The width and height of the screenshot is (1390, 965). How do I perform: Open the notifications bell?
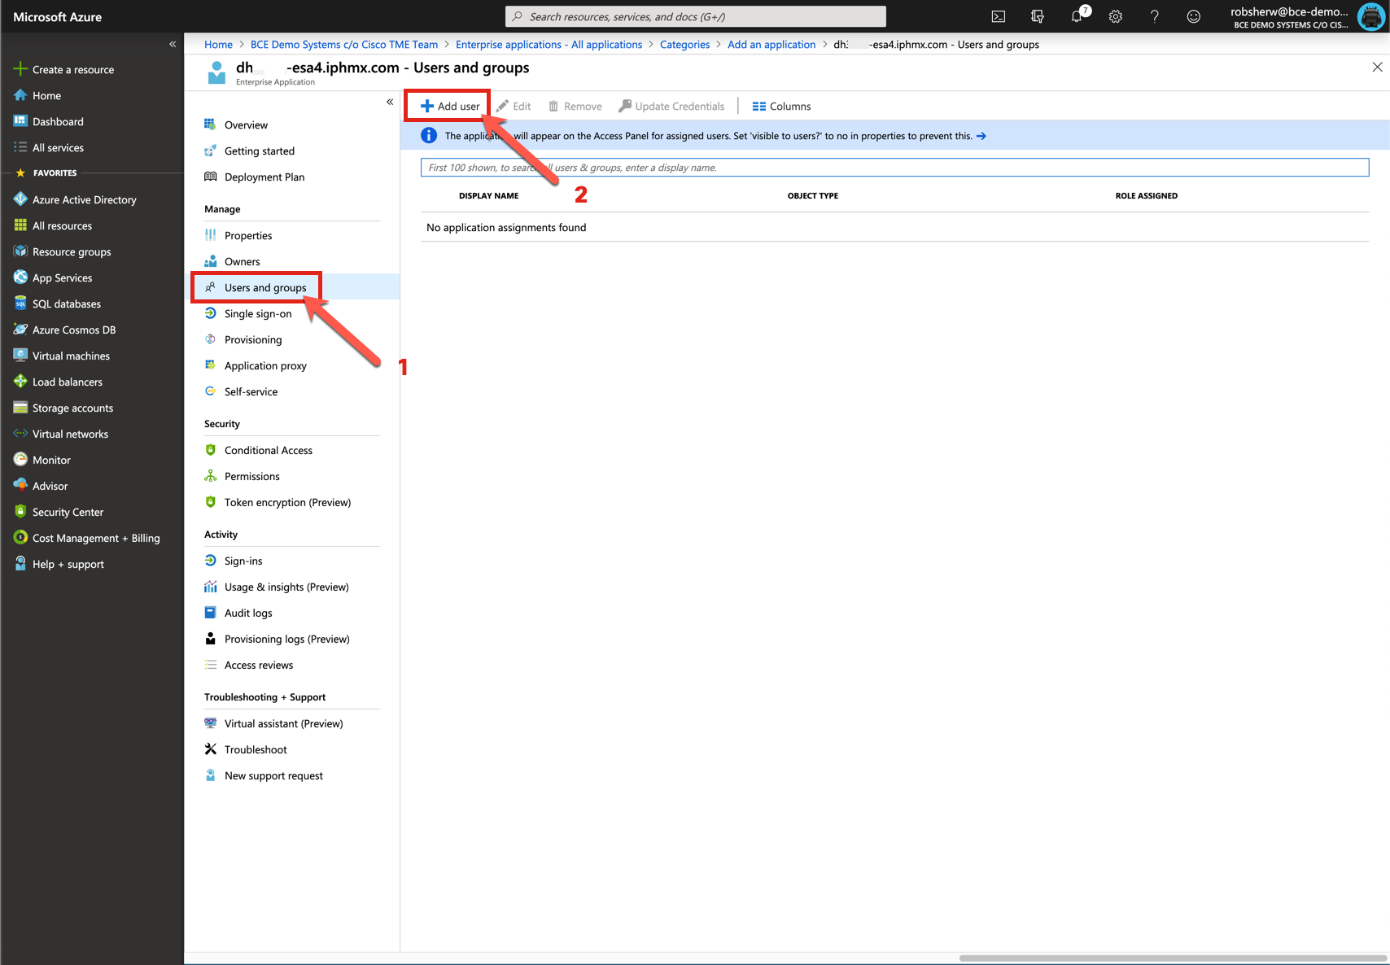pos(1078,15)
